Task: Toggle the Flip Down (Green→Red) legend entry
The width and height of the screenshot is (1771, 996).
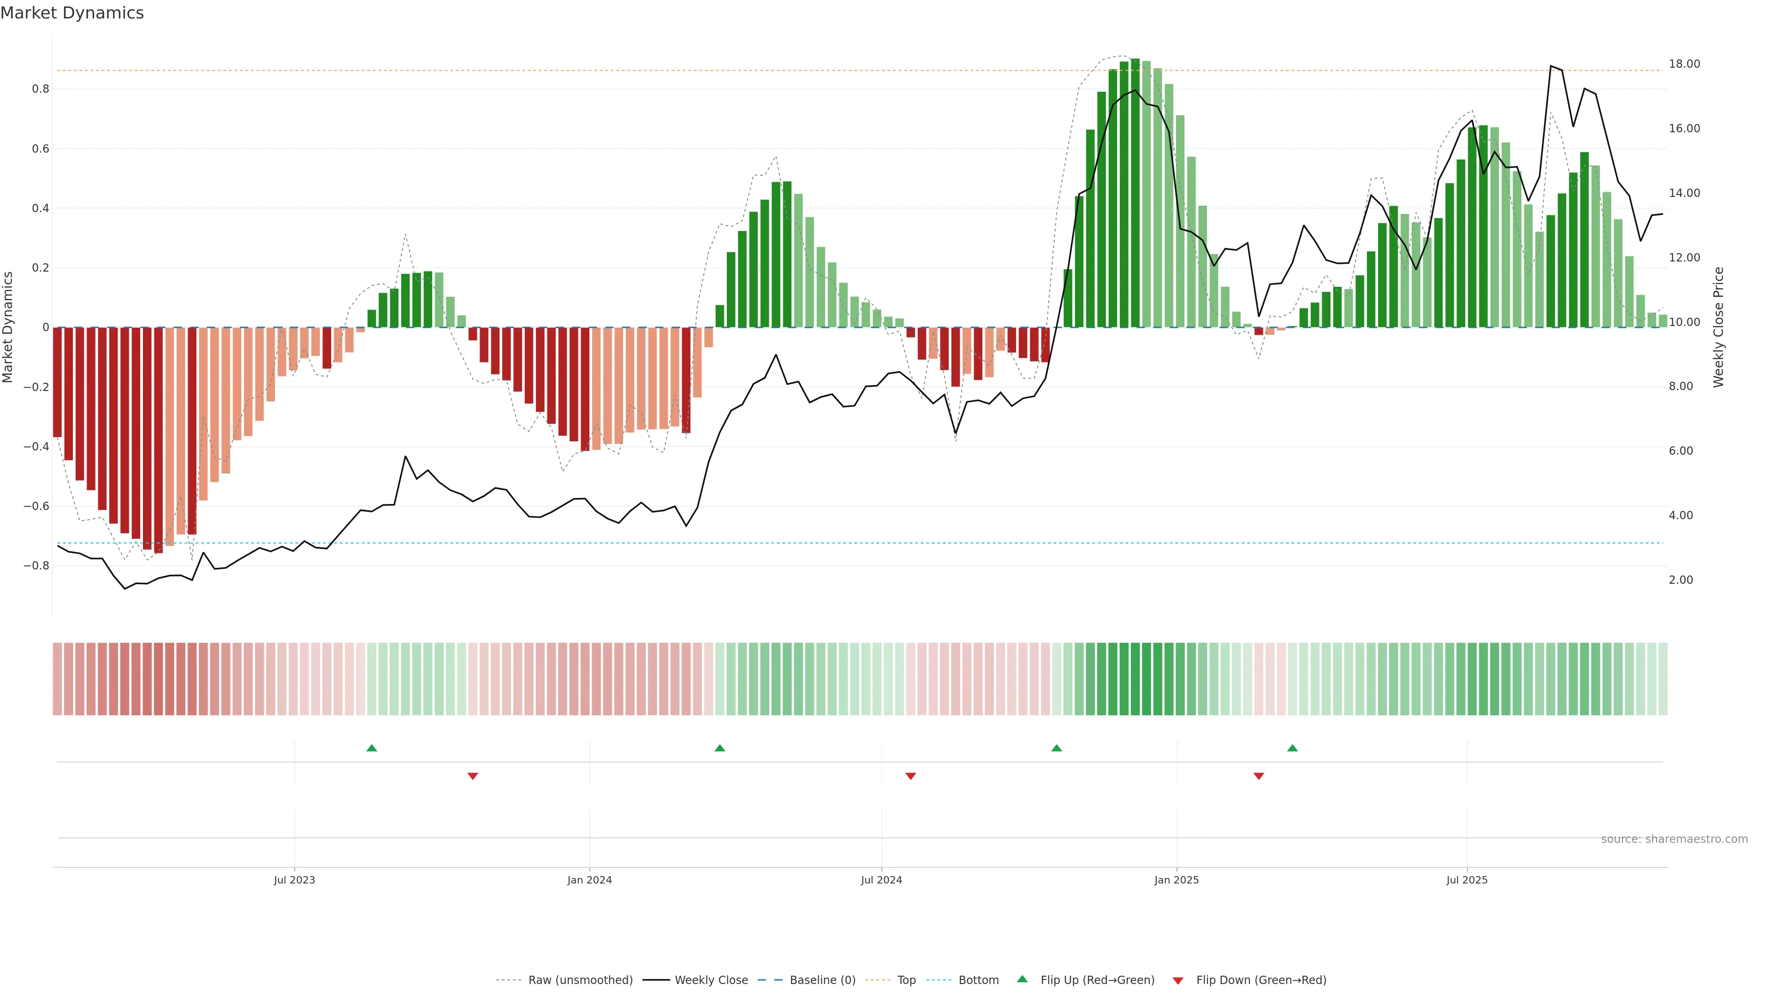Action: pyautogui.click(x=1261, y=980)
